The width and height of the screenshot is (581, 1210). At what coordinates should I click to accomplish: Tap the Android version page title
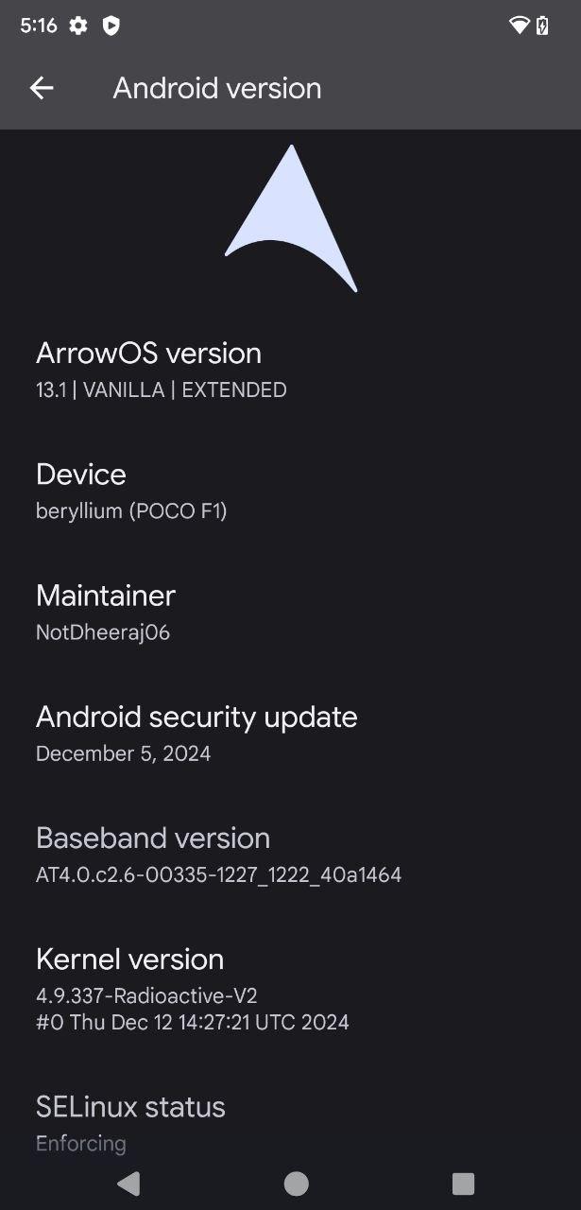click(217, 88)
